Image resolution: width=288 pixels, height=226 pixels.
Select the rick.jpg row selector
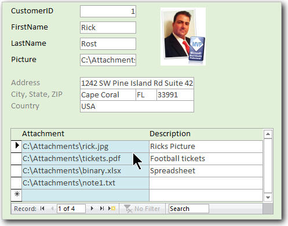tap(16, 146)
